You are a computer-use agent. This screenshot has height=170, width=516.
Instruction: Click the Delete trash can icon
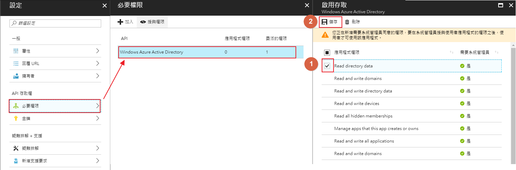point(347,22)
